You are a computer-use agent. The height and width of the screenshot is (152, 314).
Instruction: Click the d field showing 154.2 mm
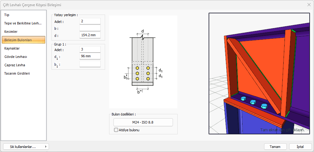click(x=90, y=35)
